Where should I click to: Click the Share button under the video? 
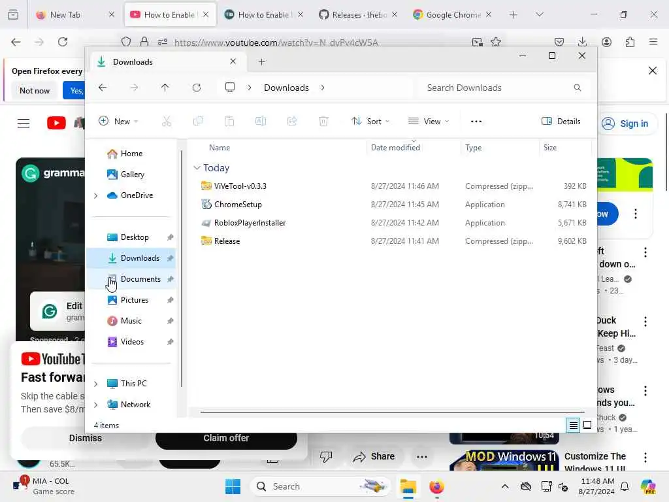[374, 457]
